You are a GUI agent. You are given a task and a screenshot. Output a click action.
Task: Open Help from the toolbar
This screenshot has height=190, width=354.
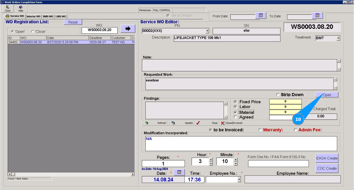[21, 7]
